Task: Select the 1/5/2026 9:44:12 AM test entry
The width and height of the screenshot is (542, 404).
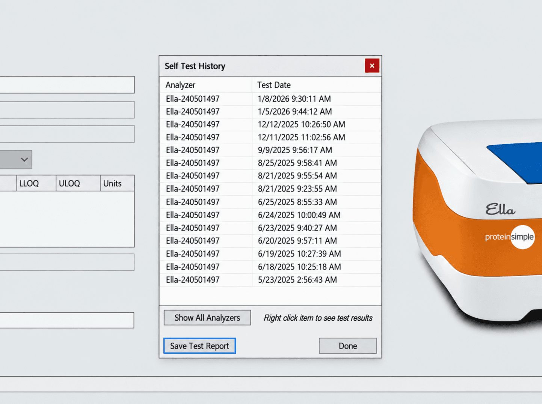Action: [x=270, y=112]
